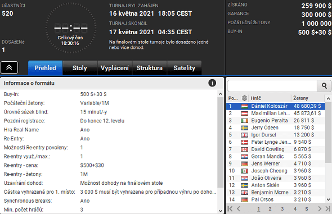
Task: Open page 2 of player list
Action: pyautogui.click(x=270, y=209)
